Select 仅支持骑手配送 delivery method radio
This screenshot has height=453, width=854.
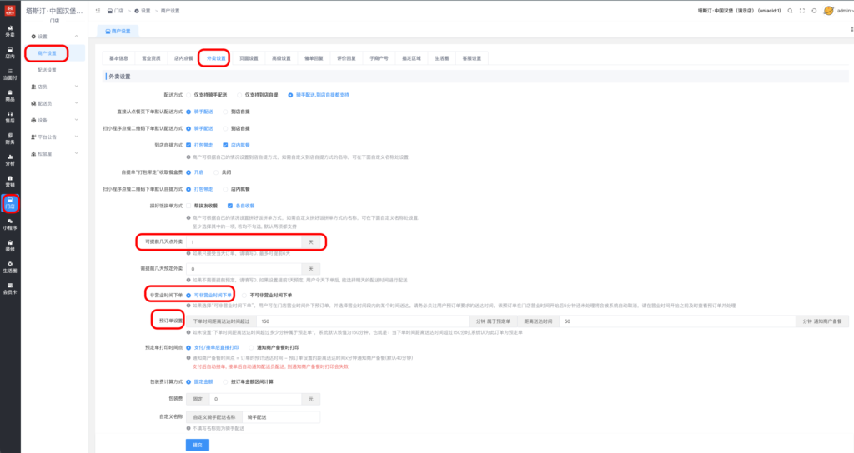click(189, 95)
